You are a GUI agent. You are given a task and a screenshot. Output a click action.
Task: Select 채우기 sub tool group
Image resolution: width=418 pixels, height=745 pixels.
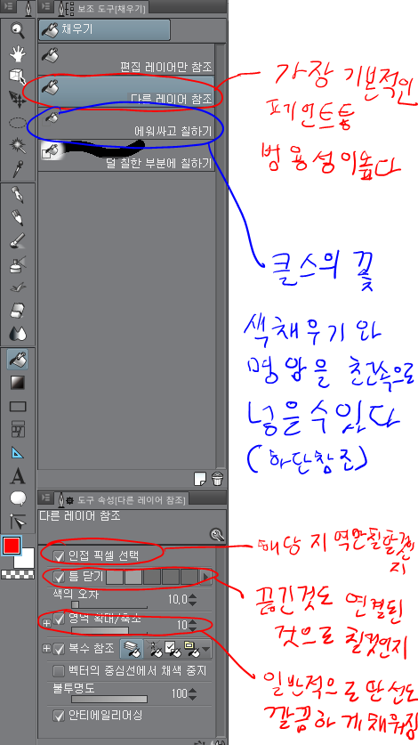(104, 30)
